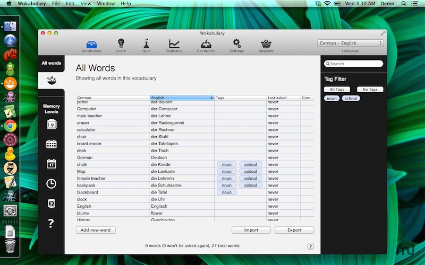
Task: Select the 'clock' word row
Action: coord(195,199)
